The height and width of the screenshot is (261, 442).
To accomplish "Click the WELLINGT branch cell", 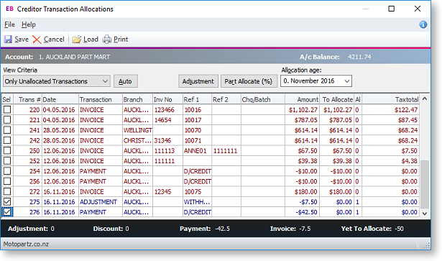I will click(137, 130).
